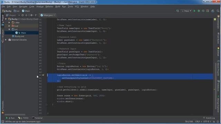Screen dimensions: 221x124
Task: Open the Run tool window button
Action: [10, 118]
